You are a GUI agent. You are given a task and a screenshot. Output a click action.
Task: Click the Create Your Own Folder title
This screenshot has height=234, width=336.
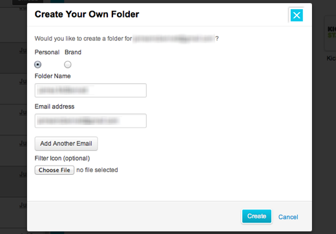[x=87, y=14]
